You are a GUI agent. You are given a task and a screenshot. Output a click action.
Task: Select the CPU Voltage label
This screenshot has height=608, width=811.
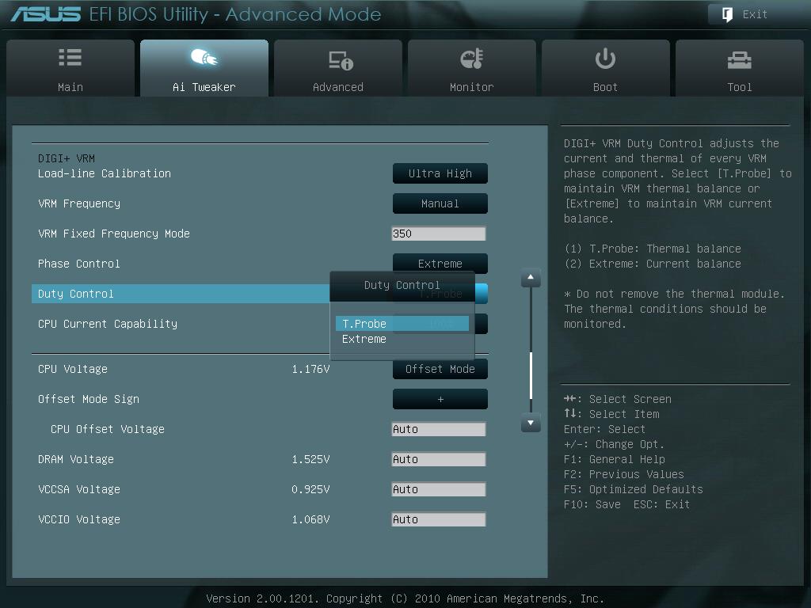[x=73, y=369]
